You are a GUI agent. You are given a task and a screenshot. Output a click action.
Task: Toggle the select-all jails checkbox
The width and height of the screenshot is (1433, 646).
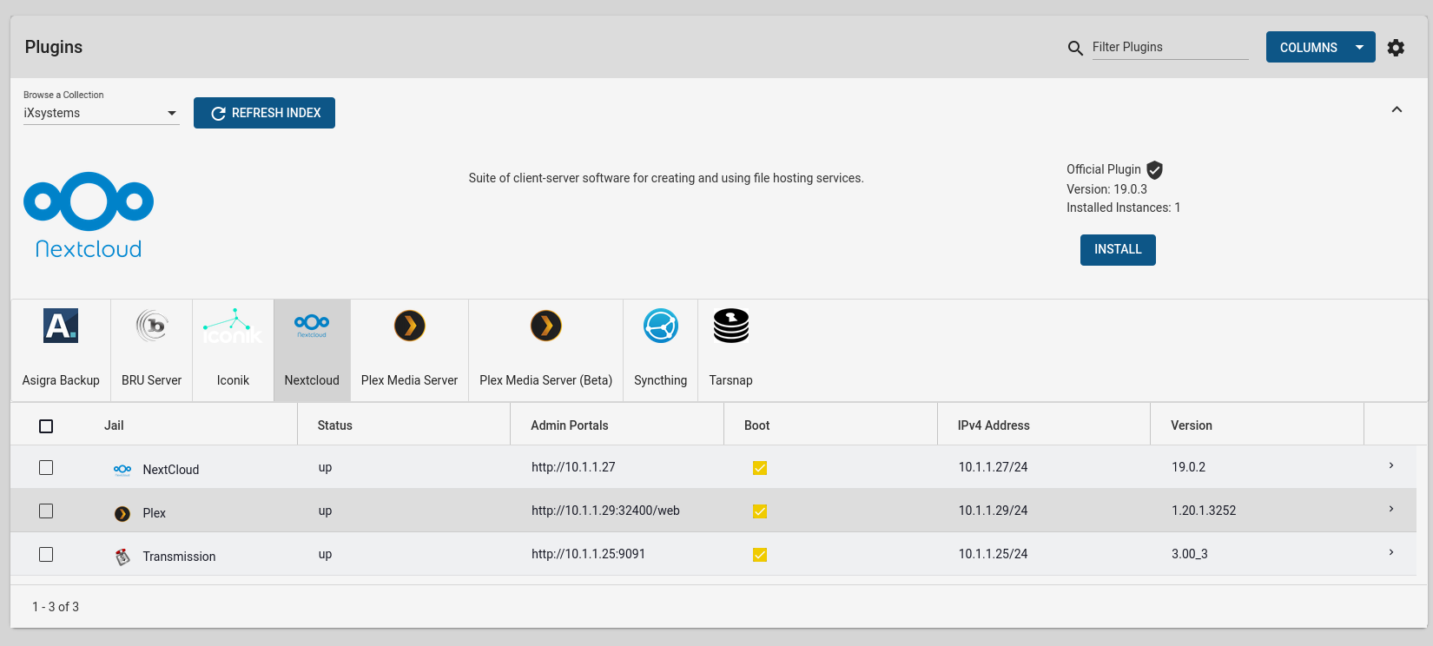46,425
